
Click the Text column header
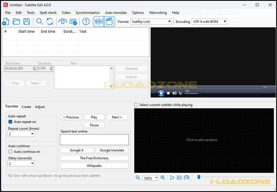(x=113, y=32)
